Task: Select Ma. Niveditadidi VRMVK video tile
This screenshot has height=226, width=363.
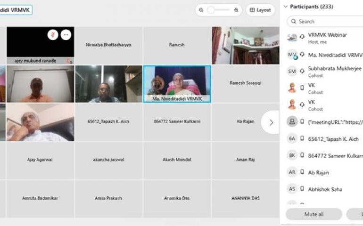Action: (x=177, y=84)
